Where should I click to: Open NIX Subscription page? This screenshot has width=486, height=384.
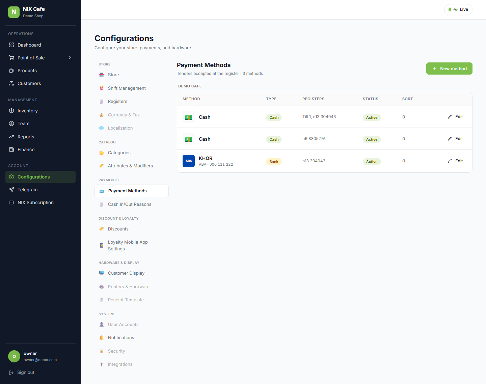tap(40, 202)
